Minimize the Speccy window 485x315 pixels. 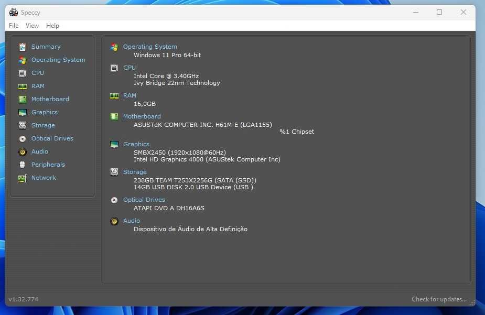click(416, 13)
